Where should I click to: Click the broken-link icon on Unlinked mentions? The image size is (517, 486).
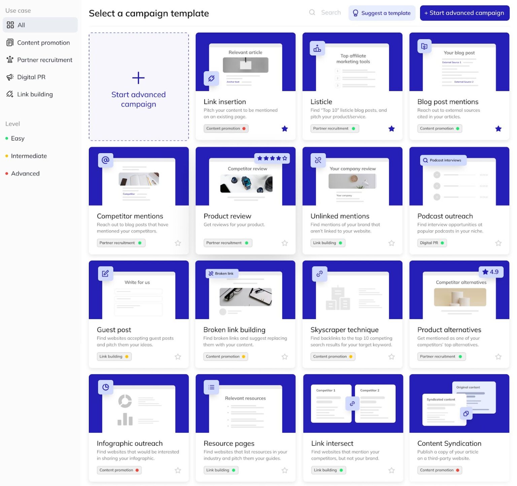(318, 160)
